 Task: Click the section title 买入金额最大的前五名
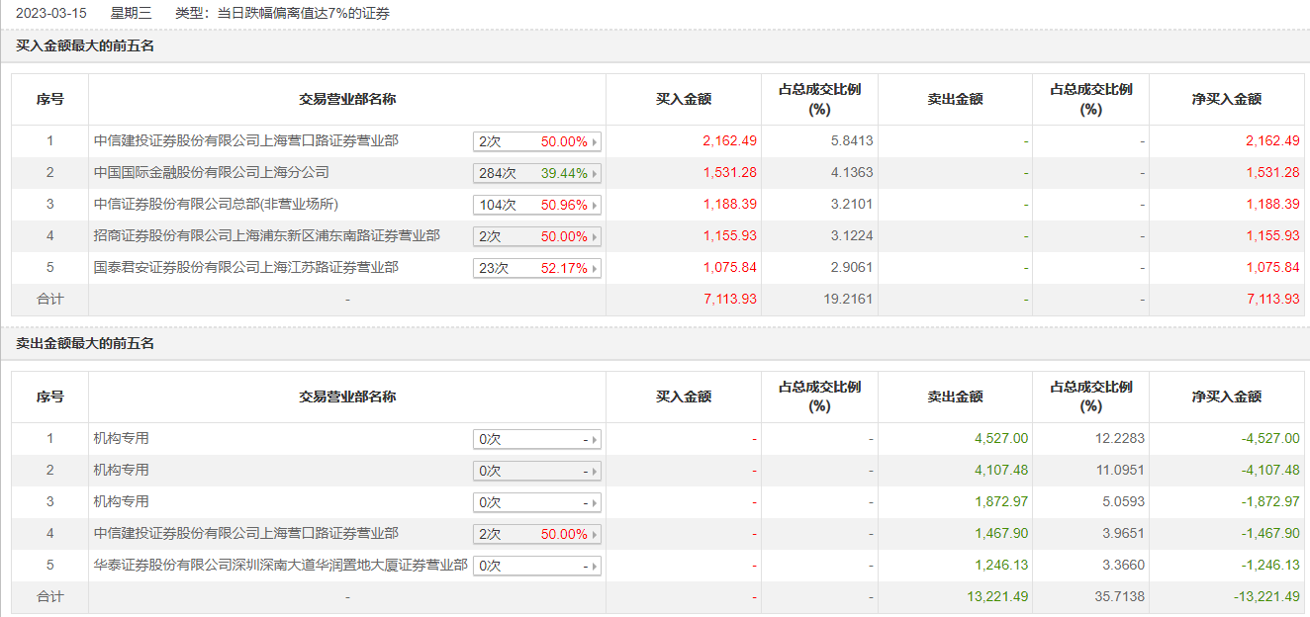[x=85, y=46]
